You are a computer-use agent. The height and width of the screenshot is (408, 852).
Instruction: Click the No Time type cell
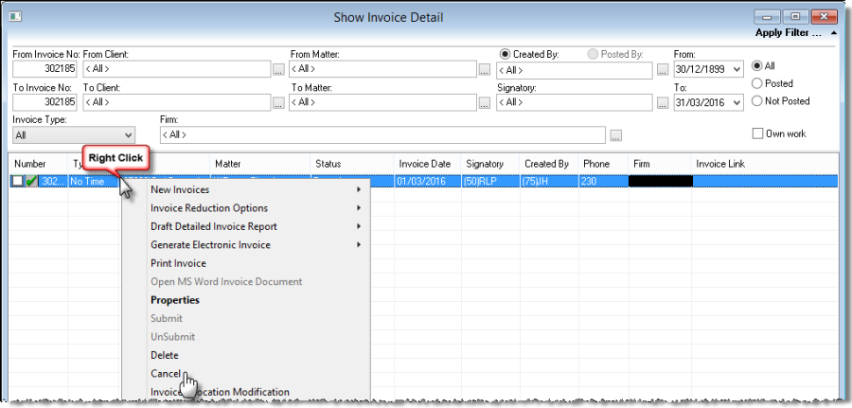(x=94, y=182)
